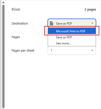Choose Microsoft Print to PDF from the list
The height and width of the screenshot is (109, 101).
71,31
